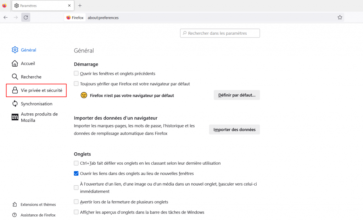Open the Accueil settings panel
Screen dimensions: 363x220
[x=28, y=63]
